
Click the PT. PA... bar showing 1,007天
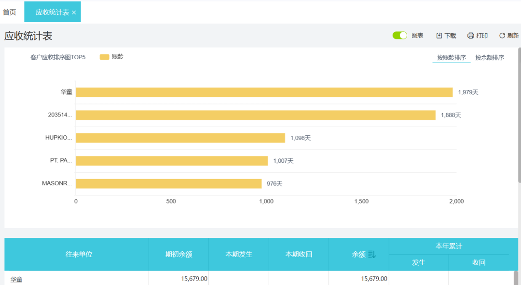click(171, 161)
